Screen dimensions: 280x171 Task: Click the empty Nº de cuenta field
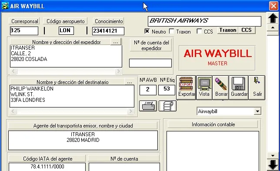pos(124,167)
